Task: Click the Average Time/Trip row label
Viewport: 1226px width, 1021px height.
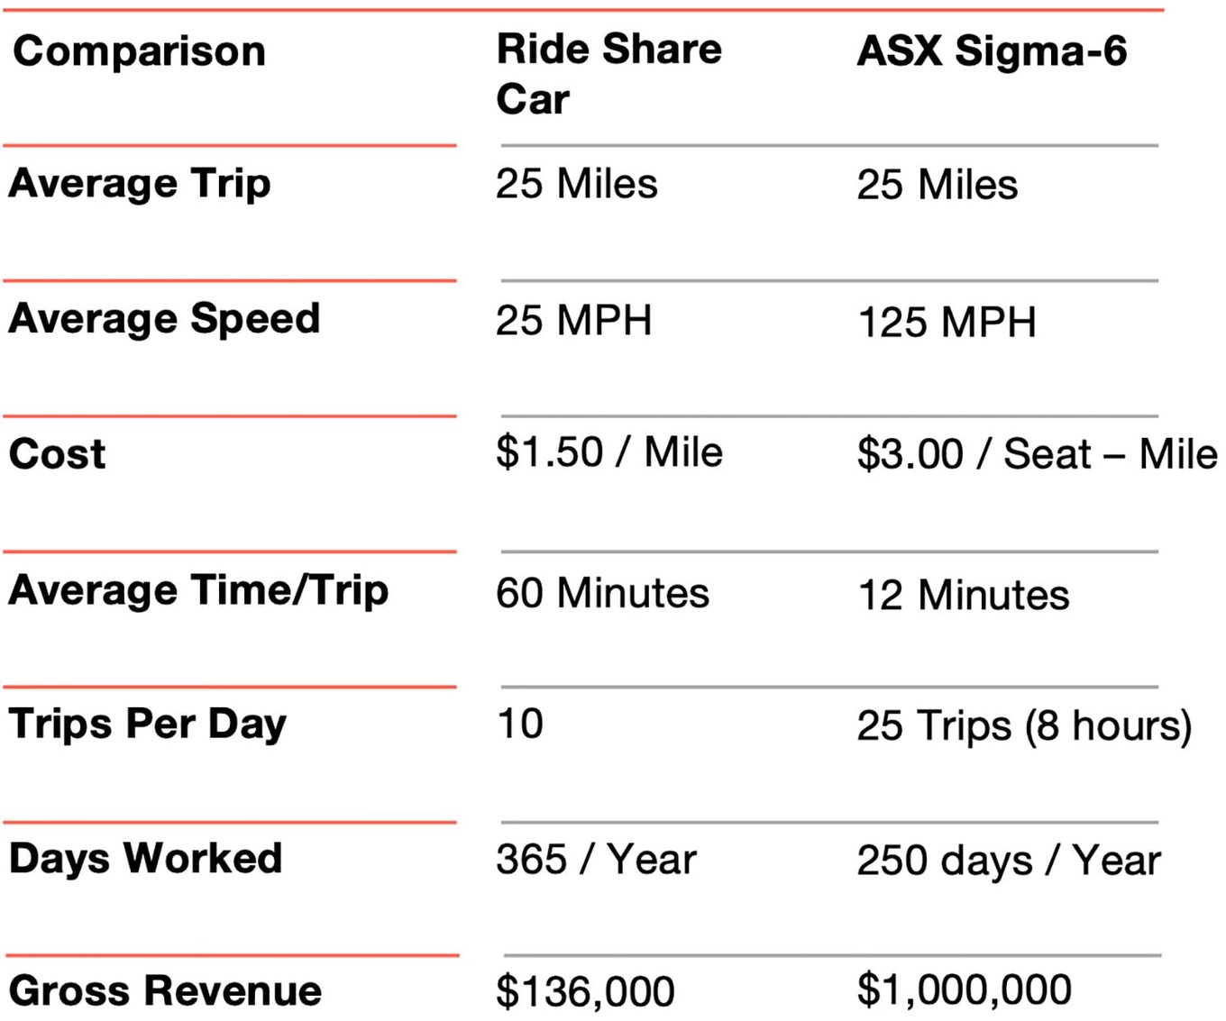Action: coord(199,591)
